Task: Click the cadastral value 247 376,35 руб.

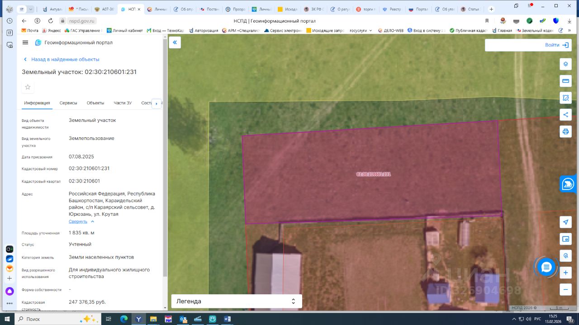Action: click(x=87, y=302)
